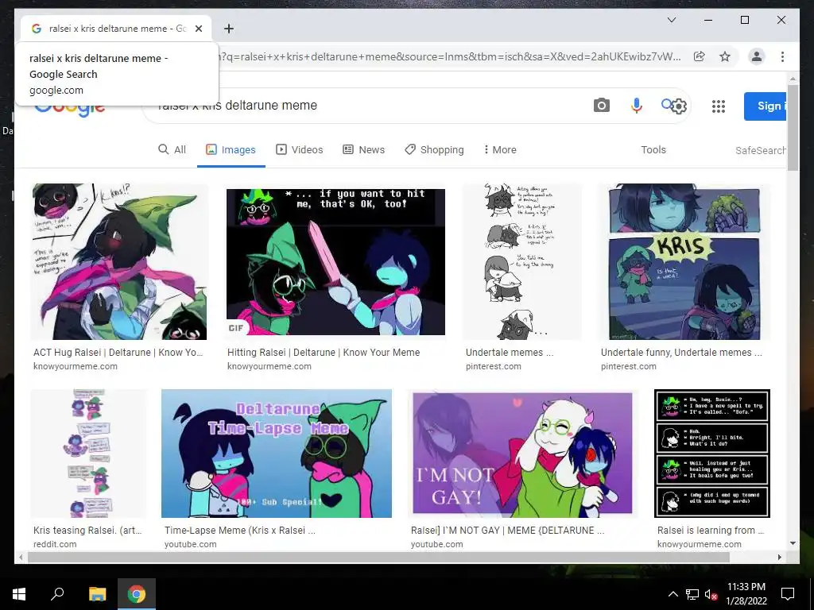The width and height of the screenshot is (814, 610).
Task: Select the Images tab
Action: 231,150
